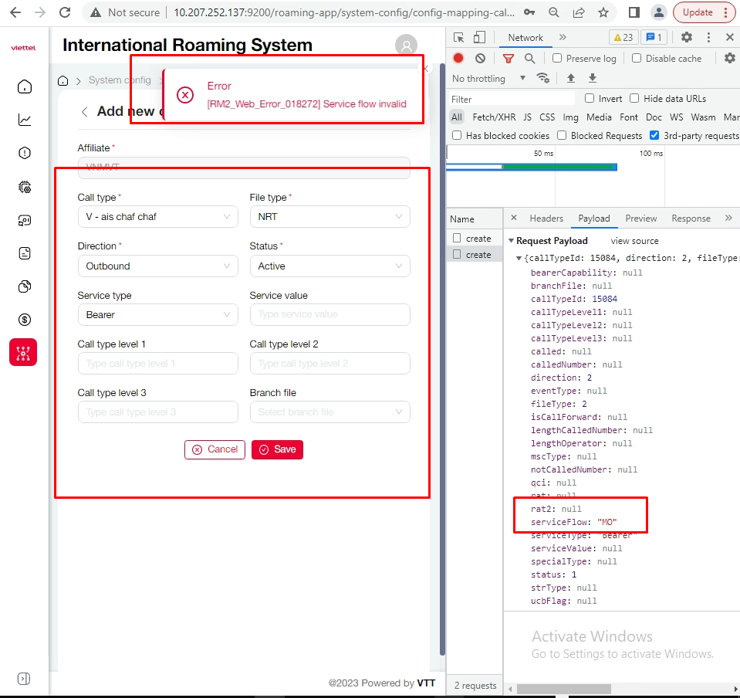Open DevTools settings gear
This screenshot has height=698, width=740.
click(686, 37)
